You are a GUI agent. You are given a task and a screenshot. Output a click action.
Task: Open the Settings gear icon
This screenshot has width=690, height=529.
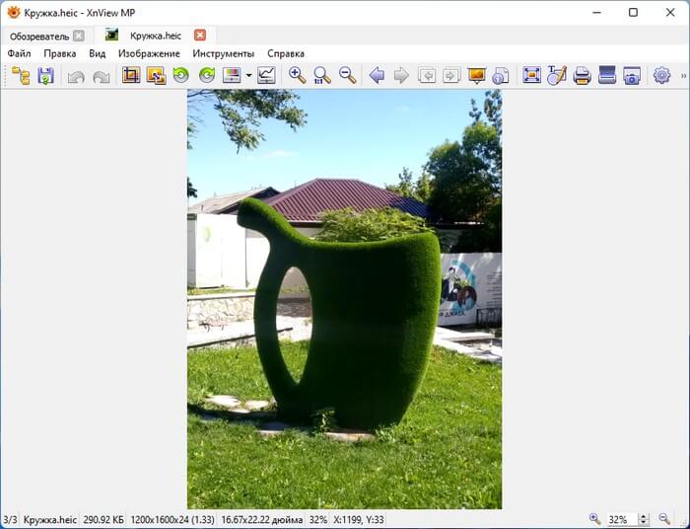tap(661, 76)
